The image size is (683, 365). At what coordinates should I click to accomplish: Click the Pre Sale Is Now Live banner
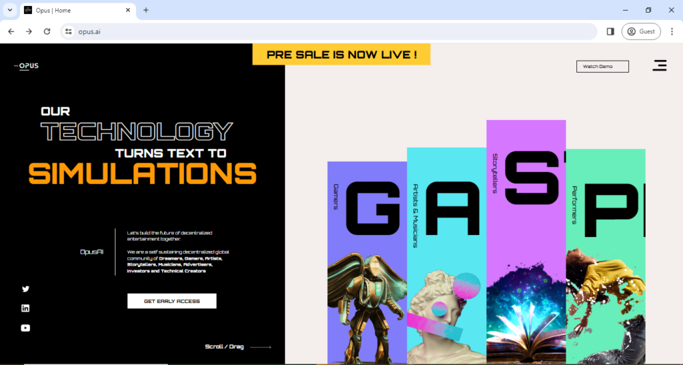[x=341, y=55]
